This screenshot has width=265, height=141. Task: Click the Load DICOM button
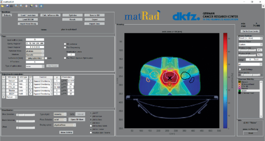pos(28,19)
